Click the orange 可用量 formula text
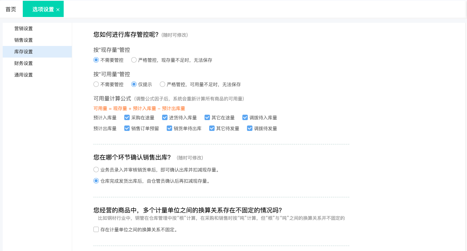This screenshot has width=467, height=251. click(x=139, y=109)
